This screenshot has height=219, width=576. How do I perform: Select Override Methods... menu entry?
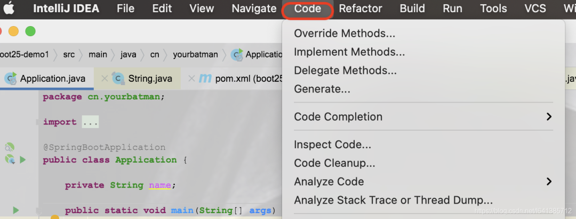pyautogui.click(x=345, y=33)
